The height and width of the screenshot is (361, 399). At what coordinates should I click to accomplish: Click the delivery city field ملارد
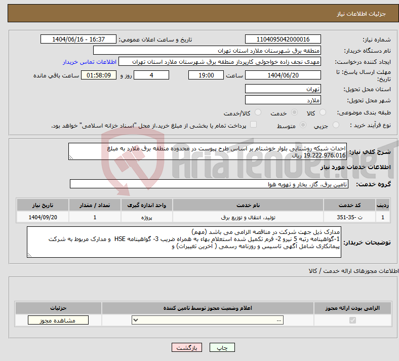point(283,100)
